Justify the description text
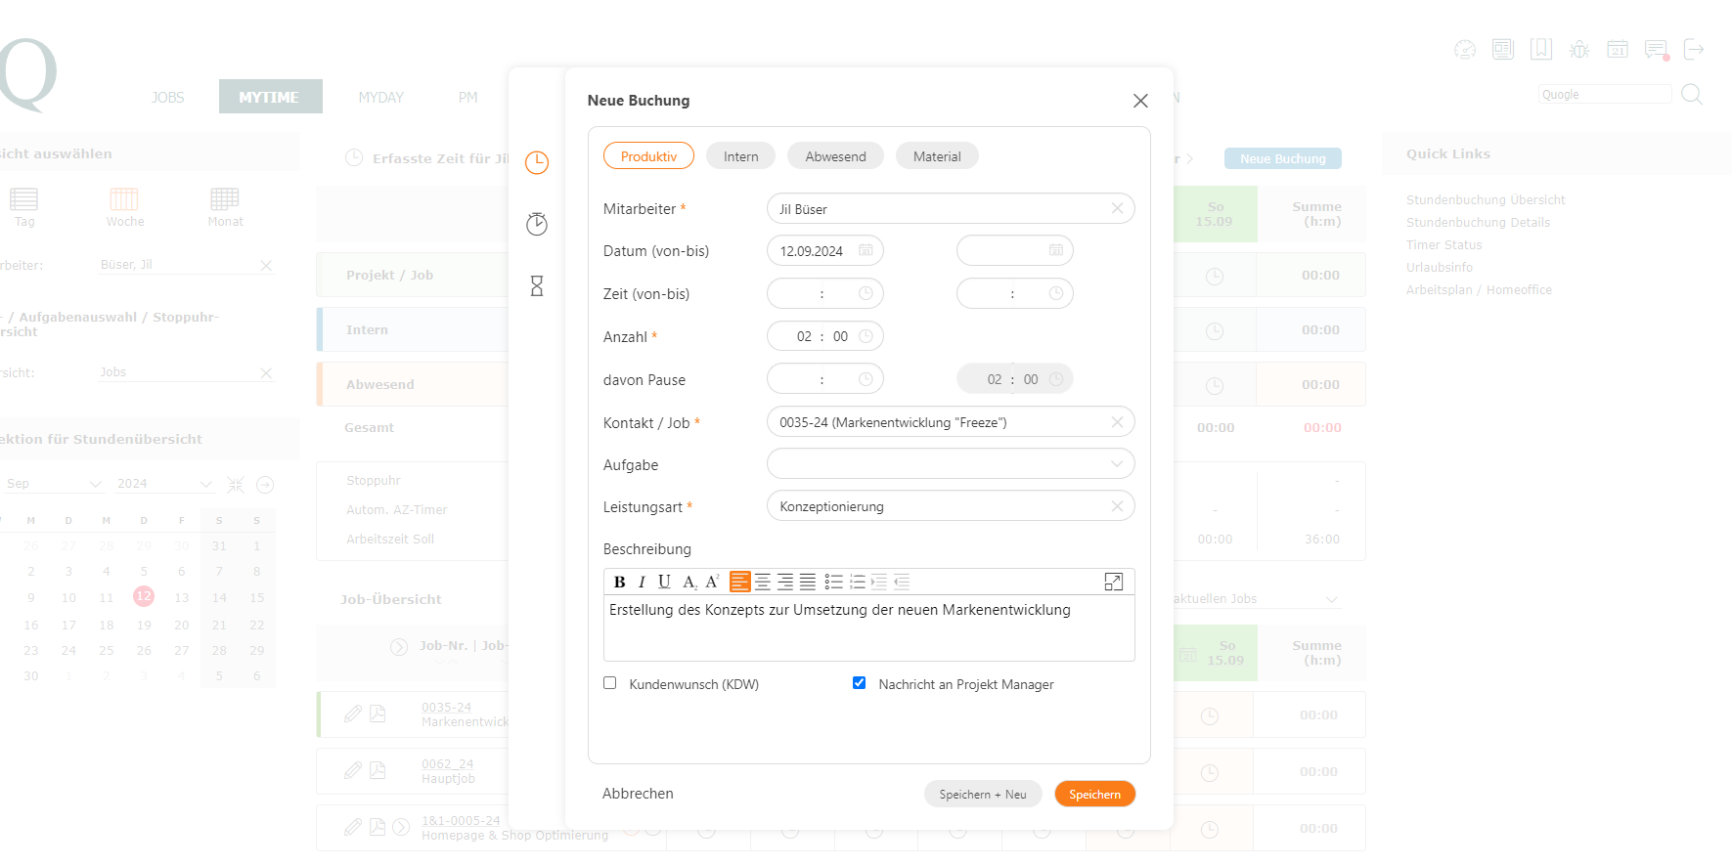This screenshot has height=865, width=1732. (808, 583)
